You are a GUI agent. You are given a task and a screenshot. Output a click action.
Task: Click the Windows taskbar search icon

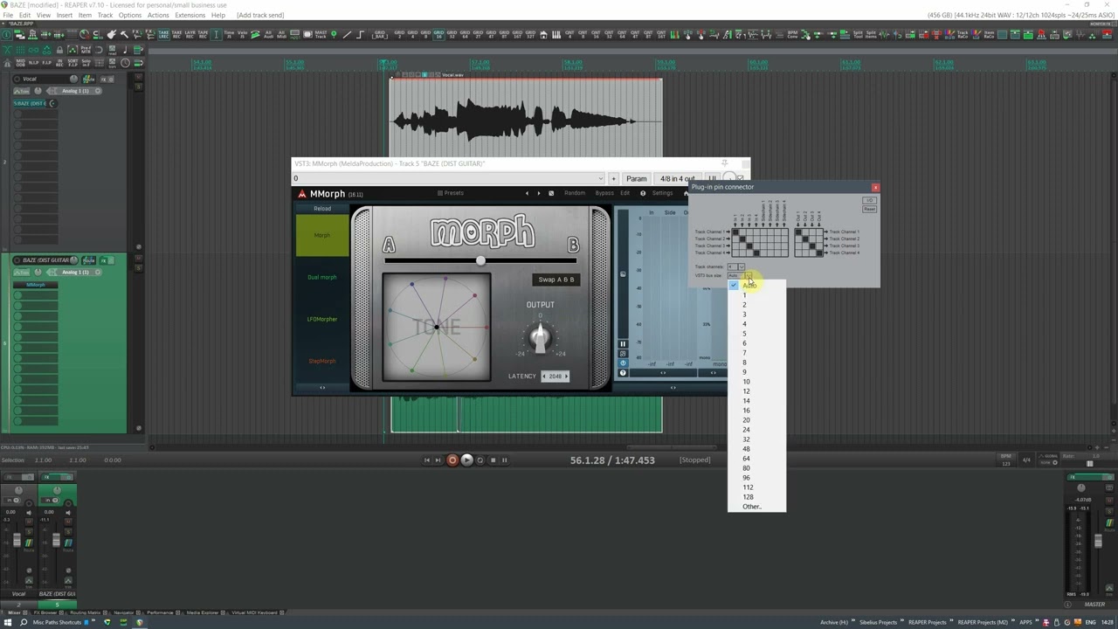pos(24,622)
